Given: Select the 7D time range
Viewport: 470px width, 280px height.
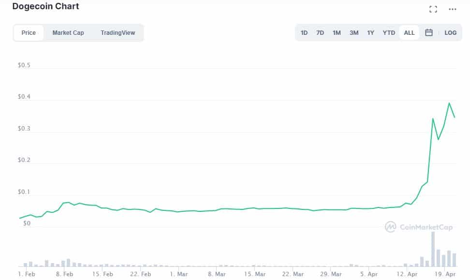Looking at the screenshot, I should (x=320, y=33).
